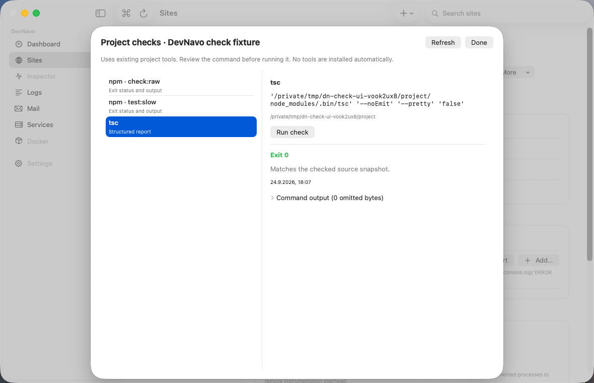Screen dimensions: 594x383
Task: Open Settings in the sidebar
Action: click(x=50, y=163)
